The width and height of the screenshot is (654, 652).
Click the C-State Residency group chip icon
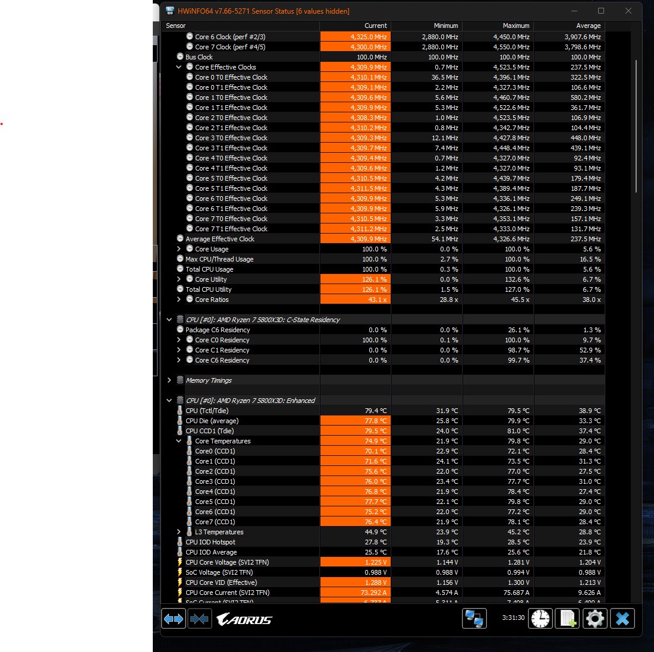(x=180, y=319)
